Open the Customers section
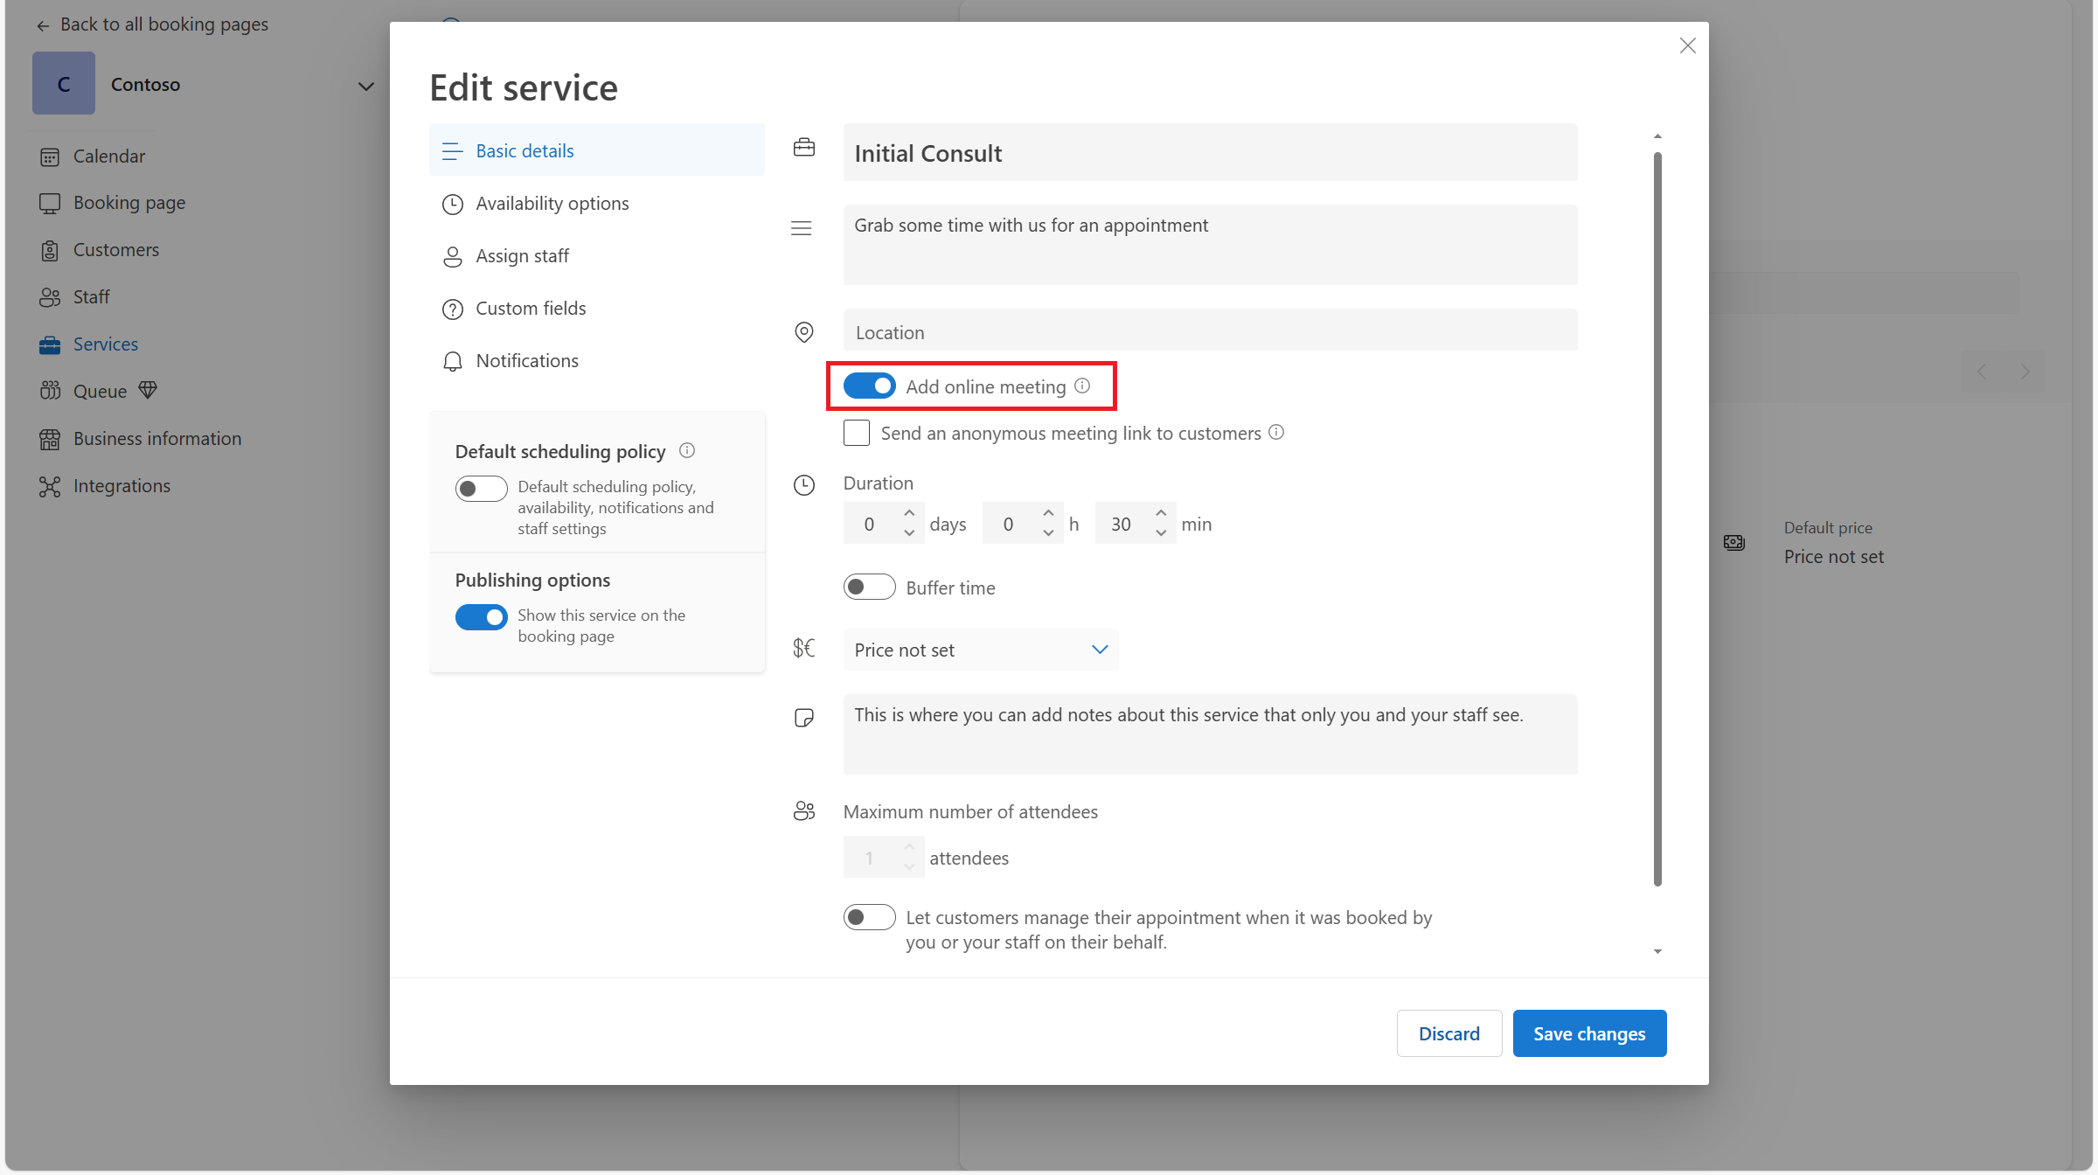Image resolution: width=2098 pixels, height=1175 pixels. (115, 249)
